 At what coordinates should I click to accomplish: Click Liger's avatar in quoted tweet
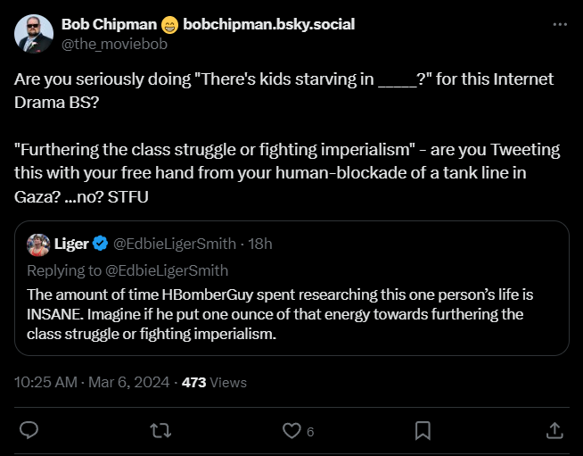click(38, 244)
